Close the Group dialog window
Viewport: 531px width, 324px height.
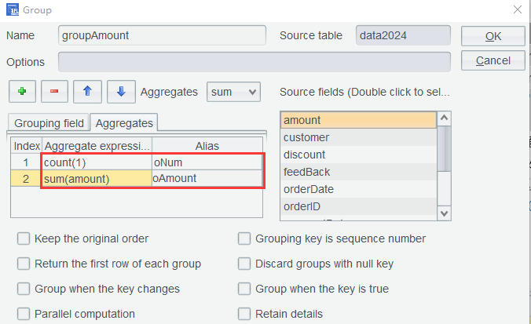[517, 10]
